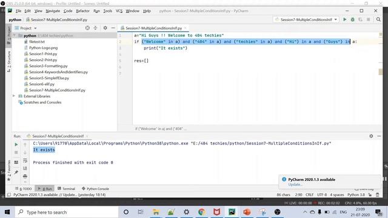
Task: Minimize the Run tool window
Action: (x=379, y=136)
